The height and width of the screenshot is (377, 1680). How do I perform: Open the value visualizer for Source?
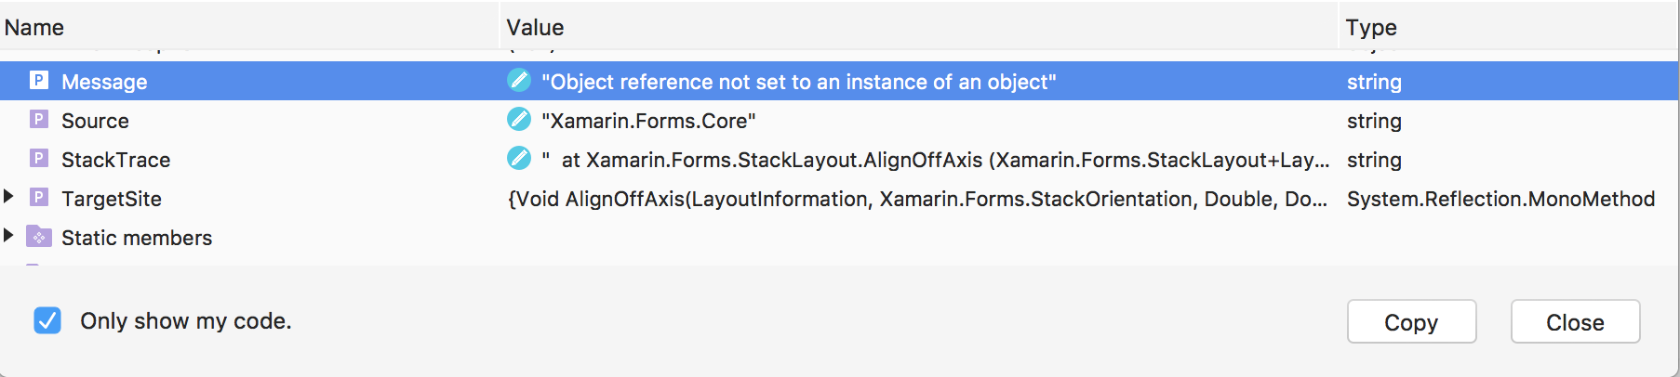(x=519, y=120)
